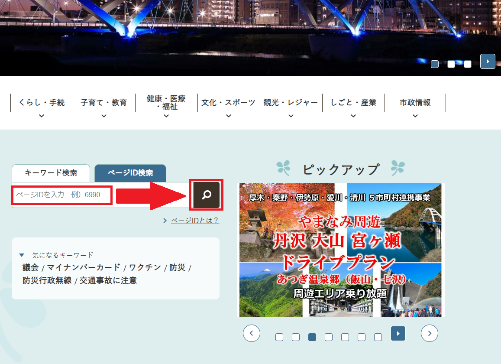Screen dimensions: 501x364
Task: Open the 丹沢 大山 宮ヶ瀬 drive plan banner
Action: (341, 250)
